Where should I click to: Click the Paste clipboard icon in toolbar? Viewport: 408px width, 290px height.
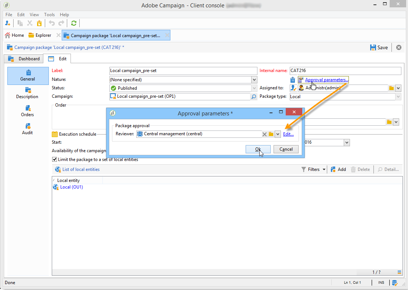39,23
